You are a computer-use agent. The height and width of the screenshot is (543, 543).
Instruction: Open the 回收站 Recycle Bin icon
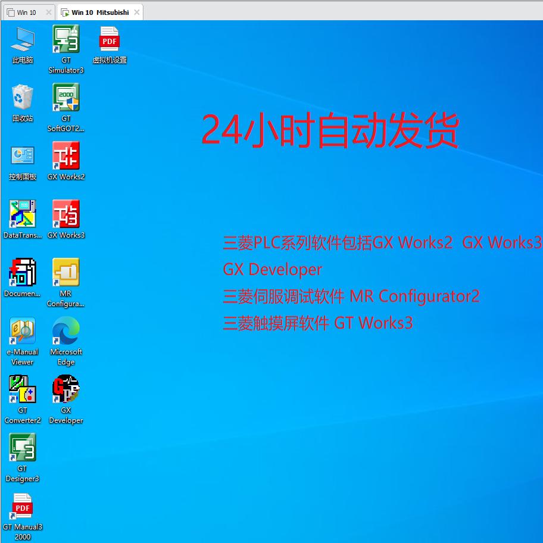23,103
